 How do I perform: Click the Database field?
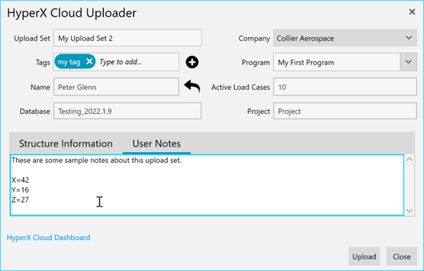pos(128,111)
